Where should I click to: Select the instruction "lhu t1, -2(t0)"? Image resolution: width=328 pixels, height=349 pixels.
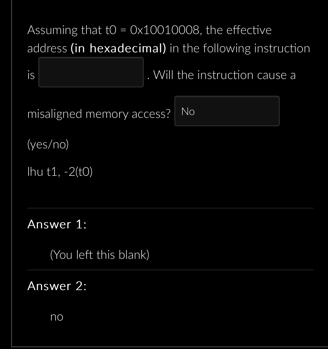click(x=60, y=172)
